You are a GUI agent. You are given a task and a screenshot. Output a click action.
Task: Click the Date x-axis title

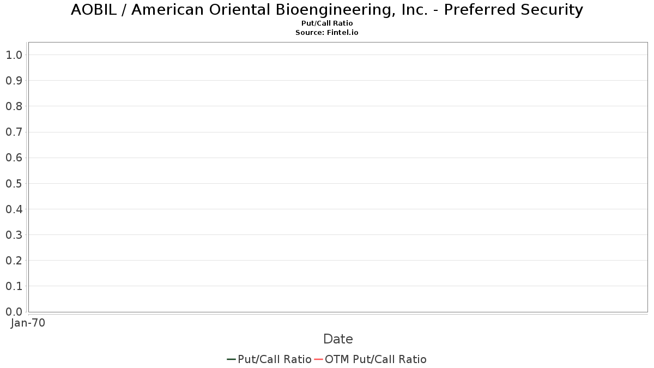point(338,339)
